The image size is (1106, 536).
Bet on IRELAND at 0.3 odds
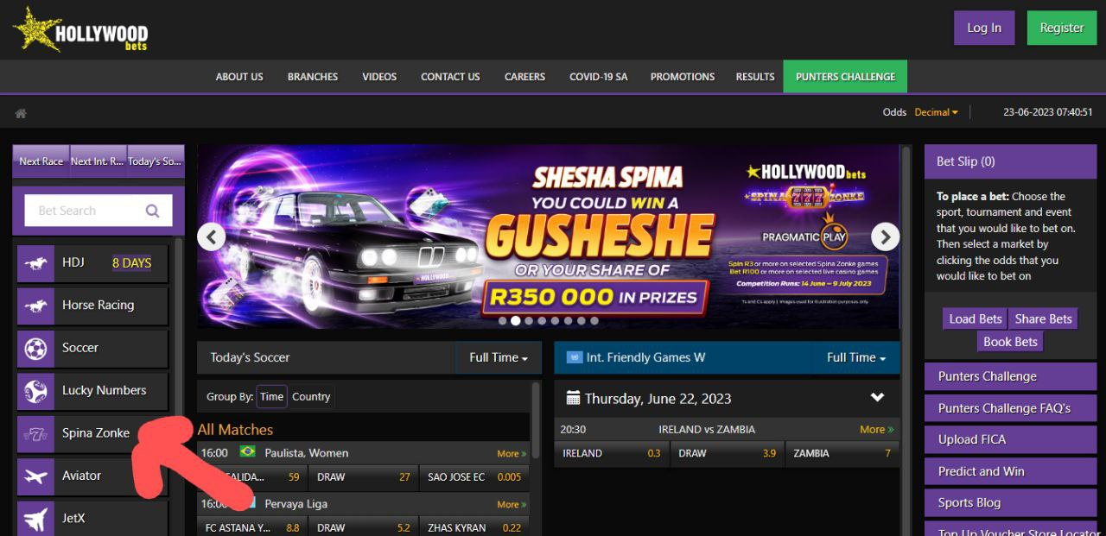(613, 453)
